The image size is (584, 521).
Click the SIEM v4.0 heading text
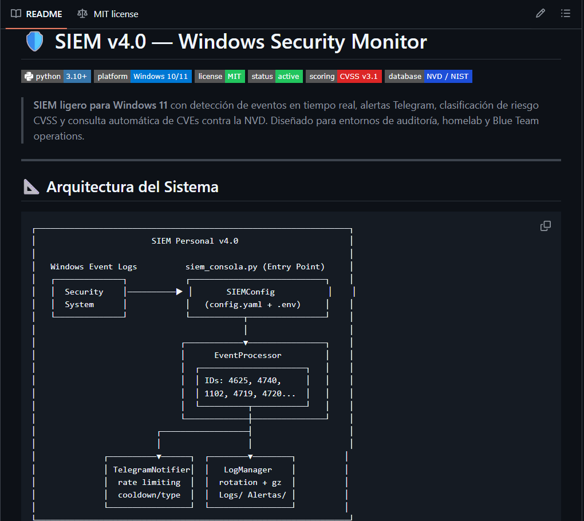(x=240, y=41)
